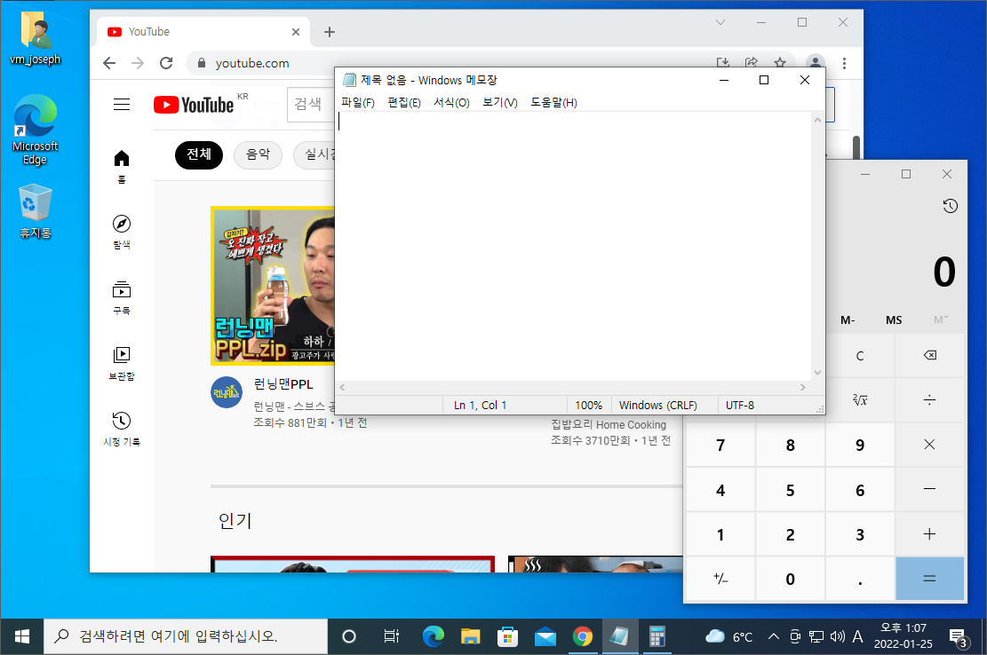Launch the Microsoft Edge desktop shortcut

(36, 129)
